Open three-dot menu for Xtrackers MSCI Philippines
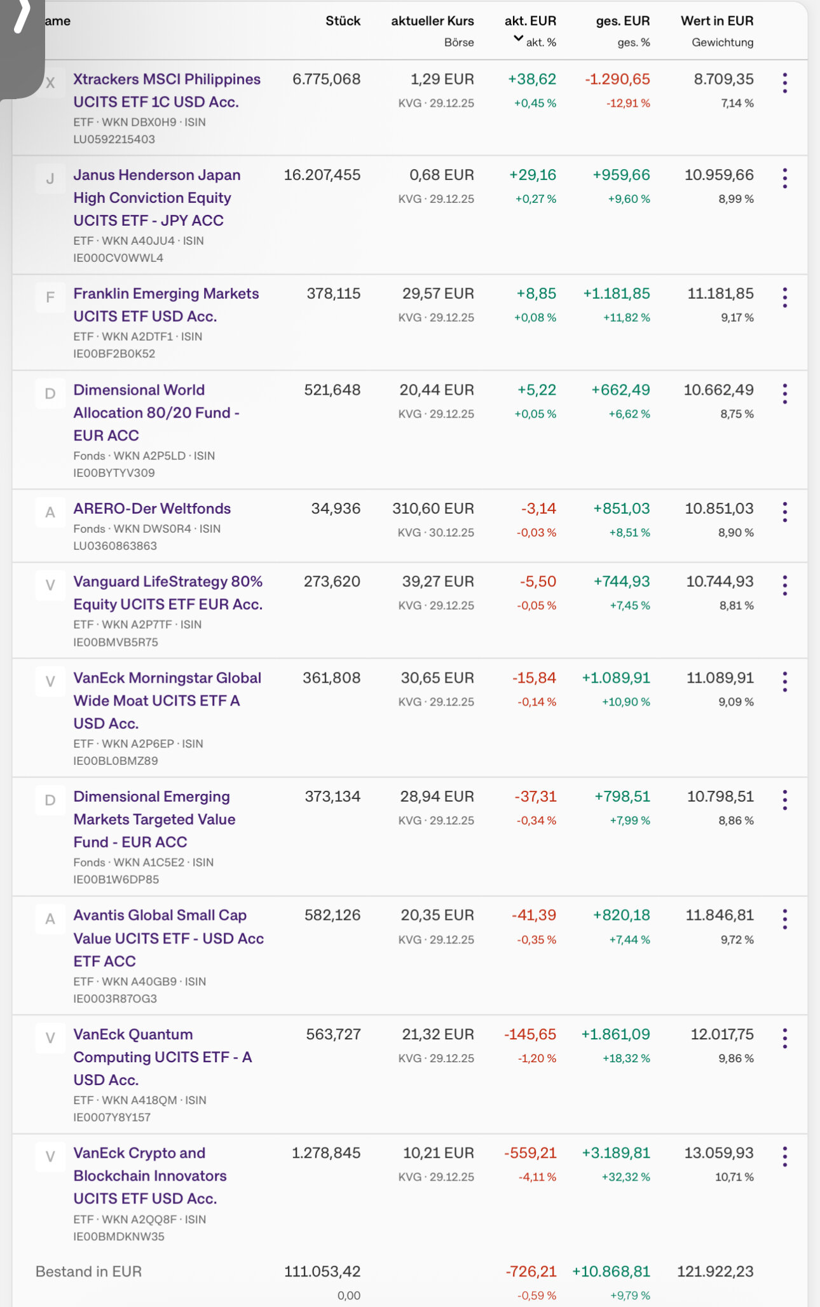The height and width of the screenshot is (1307, 820). [785, 83]
